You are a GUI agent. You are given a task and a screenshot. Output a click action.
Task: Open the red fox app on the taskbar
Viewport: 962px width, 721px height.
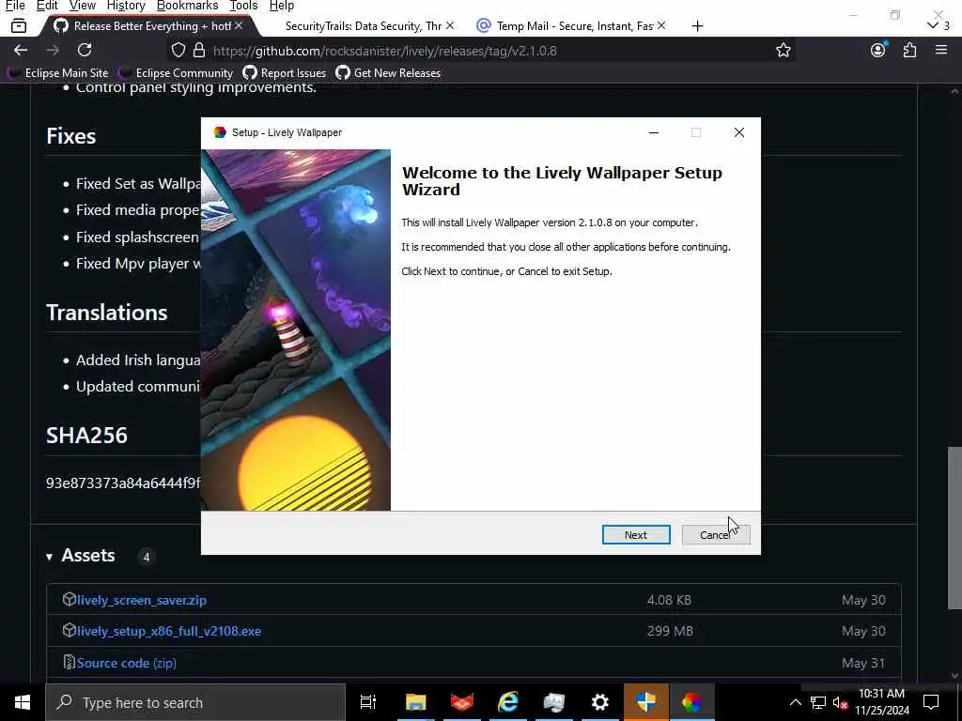[x=462, y=702]
